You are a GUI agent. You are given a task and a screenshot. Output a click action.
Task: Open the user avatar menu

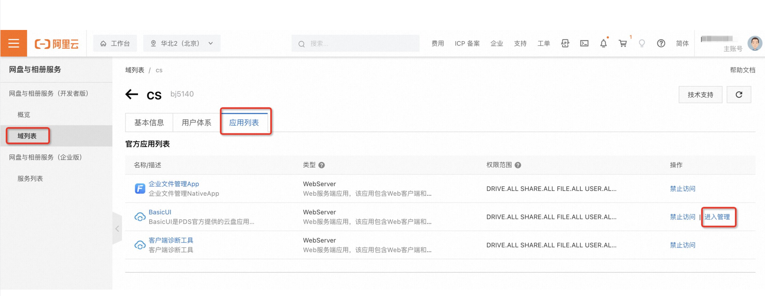755,43
